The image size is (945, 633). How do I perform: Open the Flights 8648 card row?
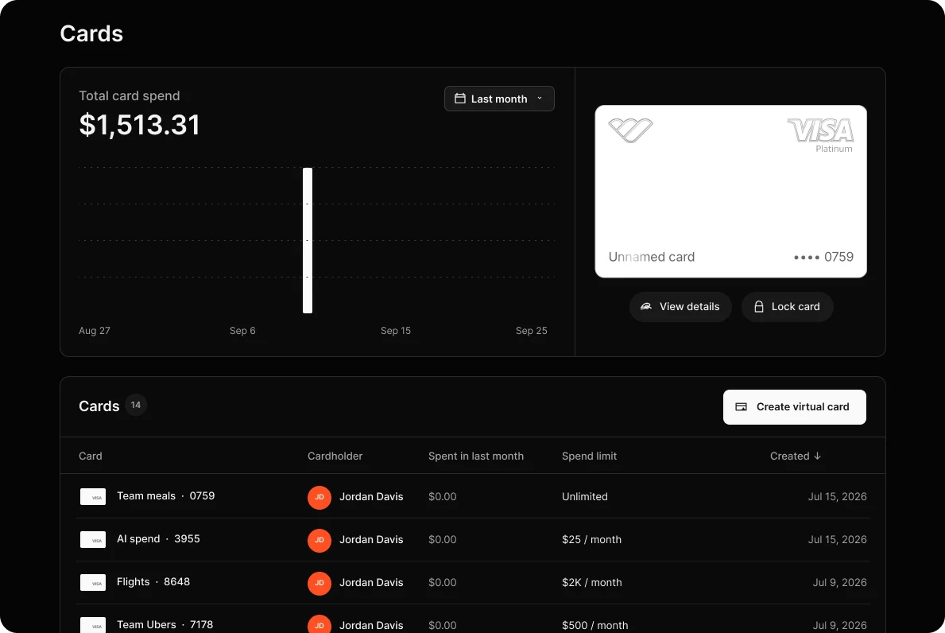click(472, 582)
